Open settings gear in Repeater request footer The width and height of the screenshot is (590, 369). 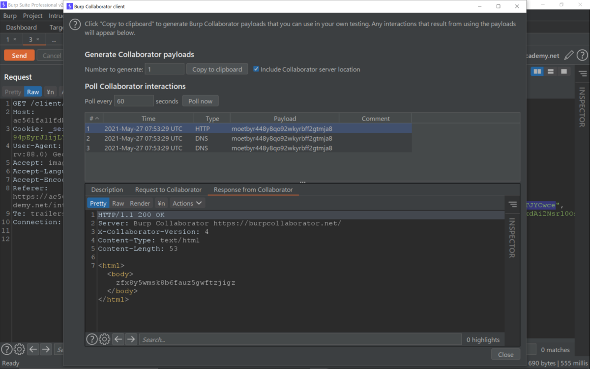19,349
